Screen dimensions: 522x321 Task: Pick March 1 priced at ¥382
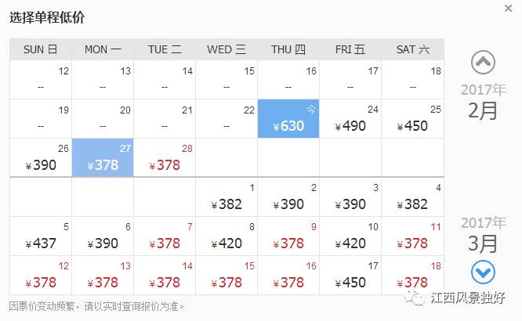[227, 197]
